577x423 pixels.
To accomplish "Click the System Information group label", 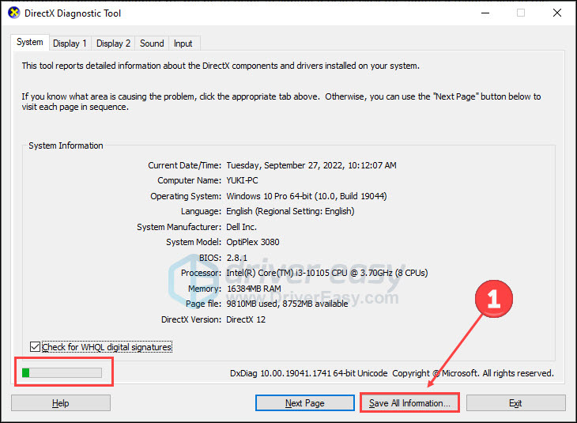I will [x=66, y=145].
